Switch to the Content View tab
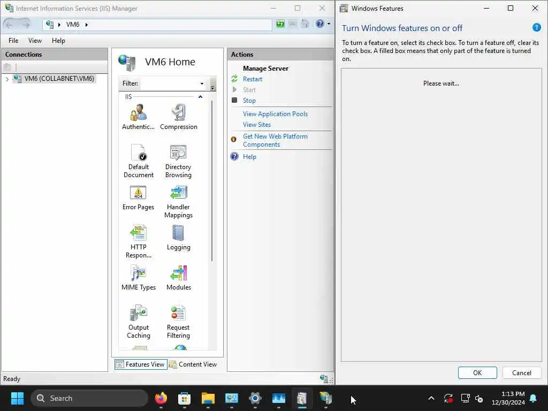The image size is (548, 411). click(193, 364)
